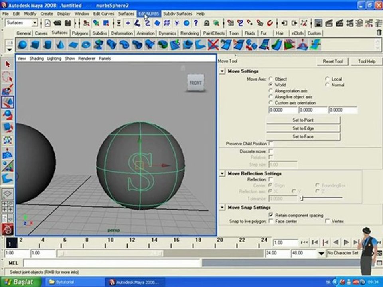Switch to the Polygons shelf tab
This screenshot has width=383, height=287.
(80, 33)
